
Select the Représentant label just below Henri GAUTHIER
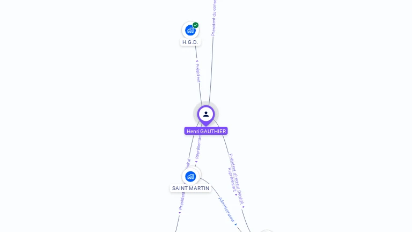pyautogui.click(x=198, y=147)
